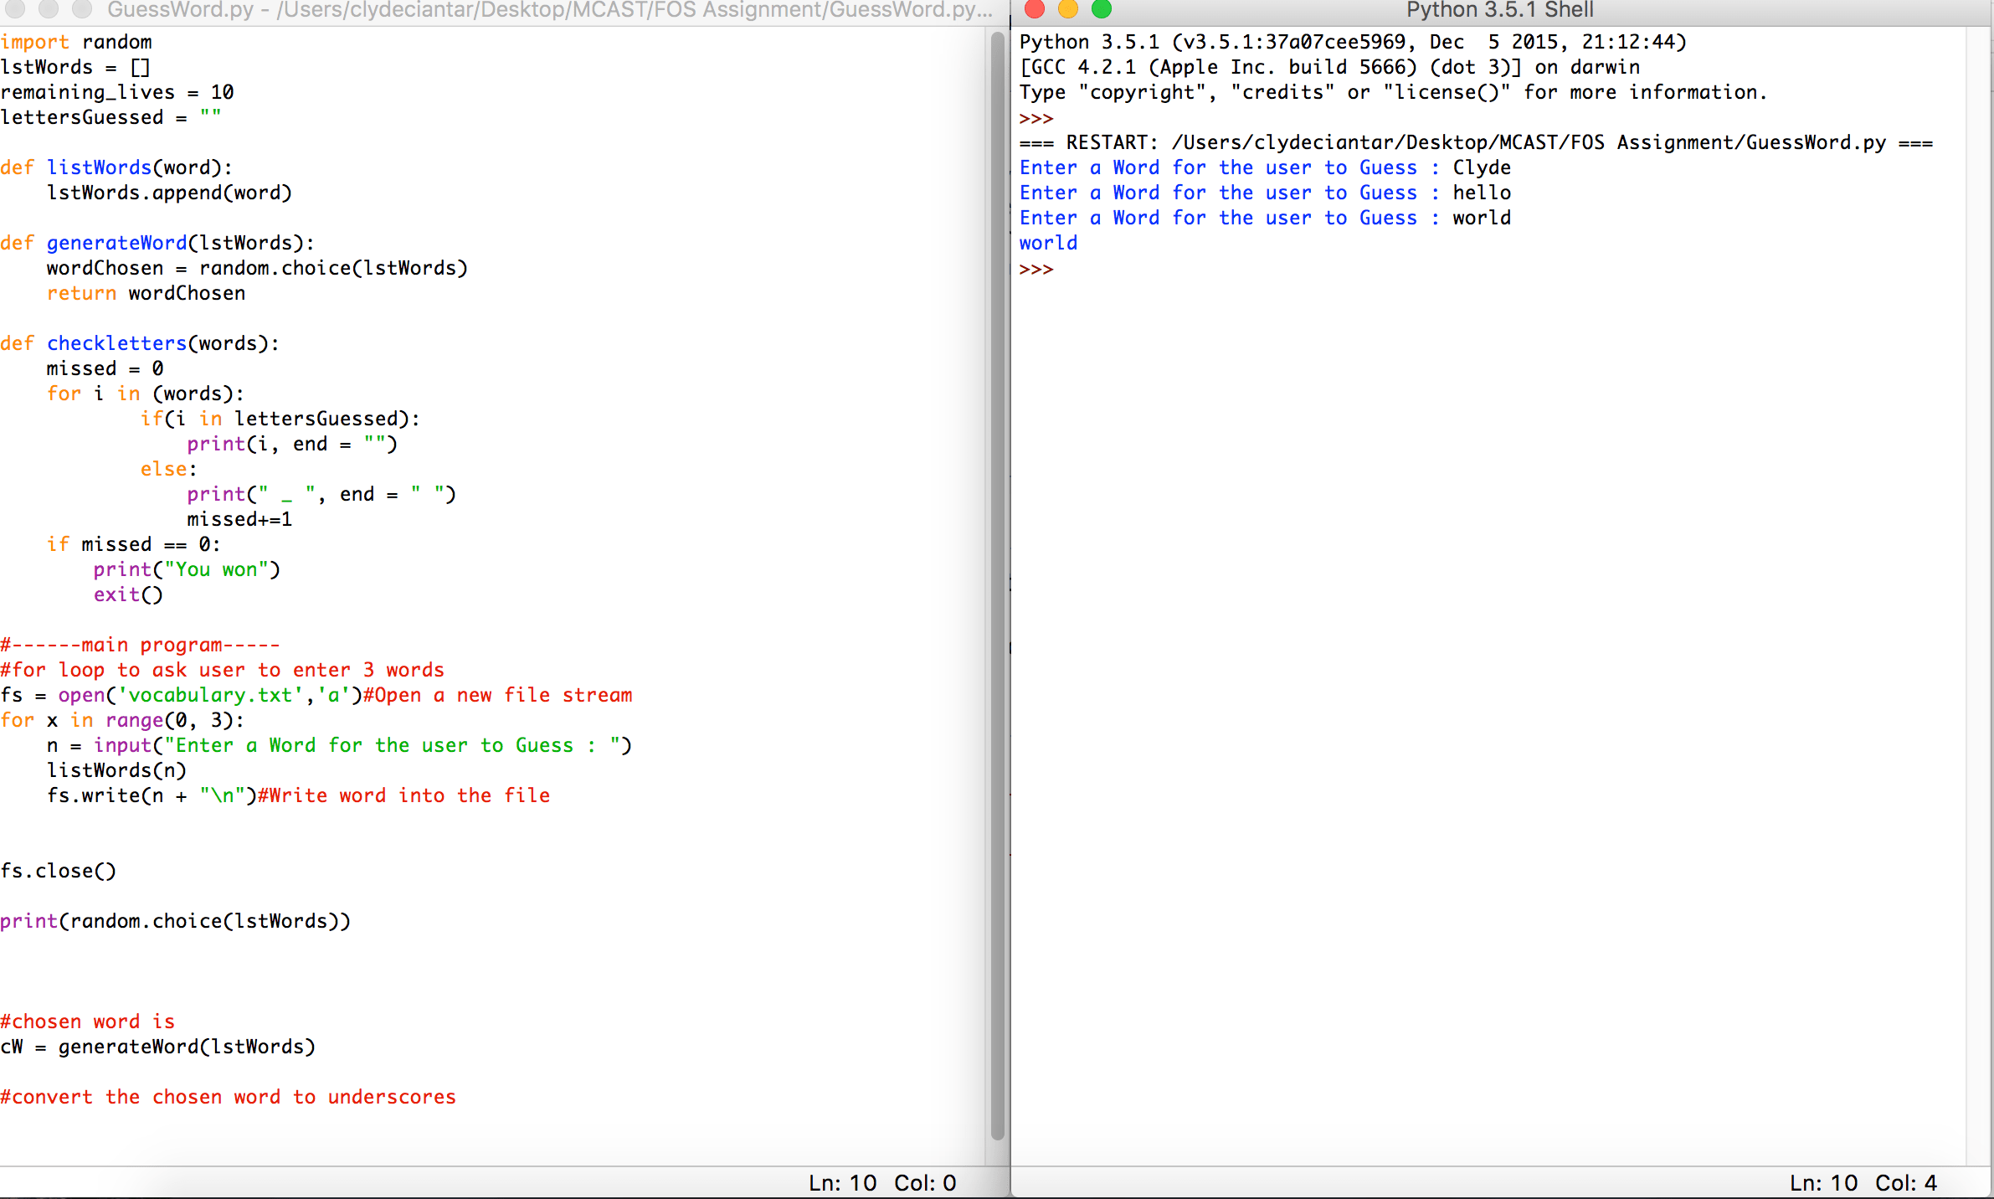Image resolution: width=1994 pixels, height=1199 pixels.
Task: Click the Python 3.5.1 Shell title
Action: point(1499,10)
